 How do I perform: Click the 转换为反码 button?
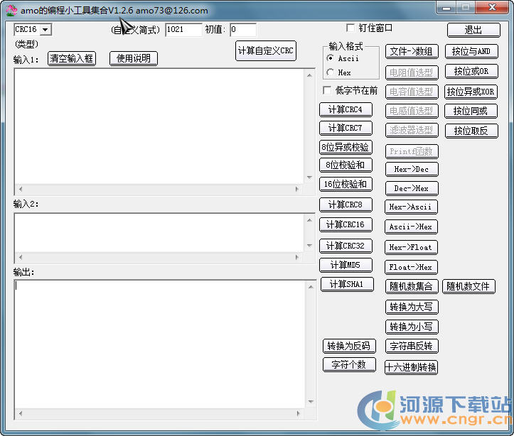coord(349,346)
